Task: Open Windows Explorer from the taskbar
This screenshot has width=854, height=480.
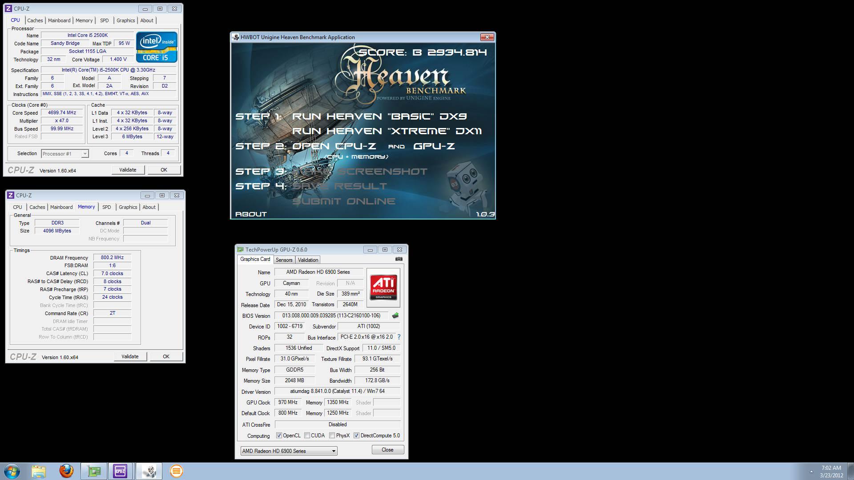Action: click(x=39, y=471)
